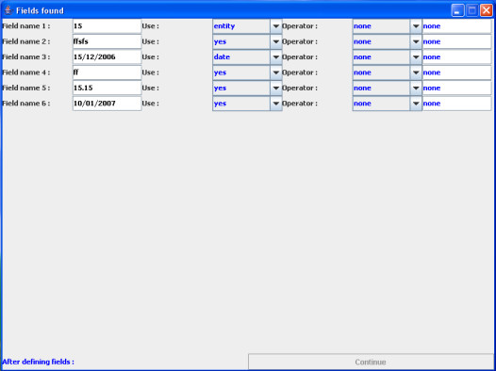
Task: Select the operator value field in row 6
Action: pyautogui.click(x=457, y=104)
